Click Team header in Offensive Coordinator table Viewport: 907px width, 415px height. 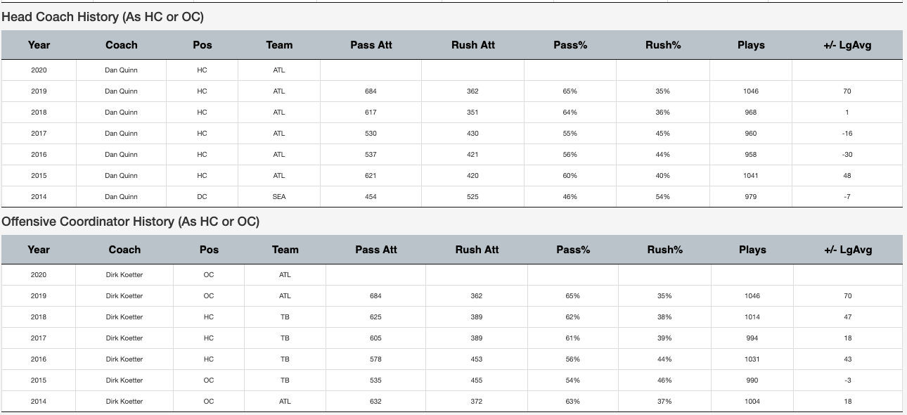tap(285, 250)
